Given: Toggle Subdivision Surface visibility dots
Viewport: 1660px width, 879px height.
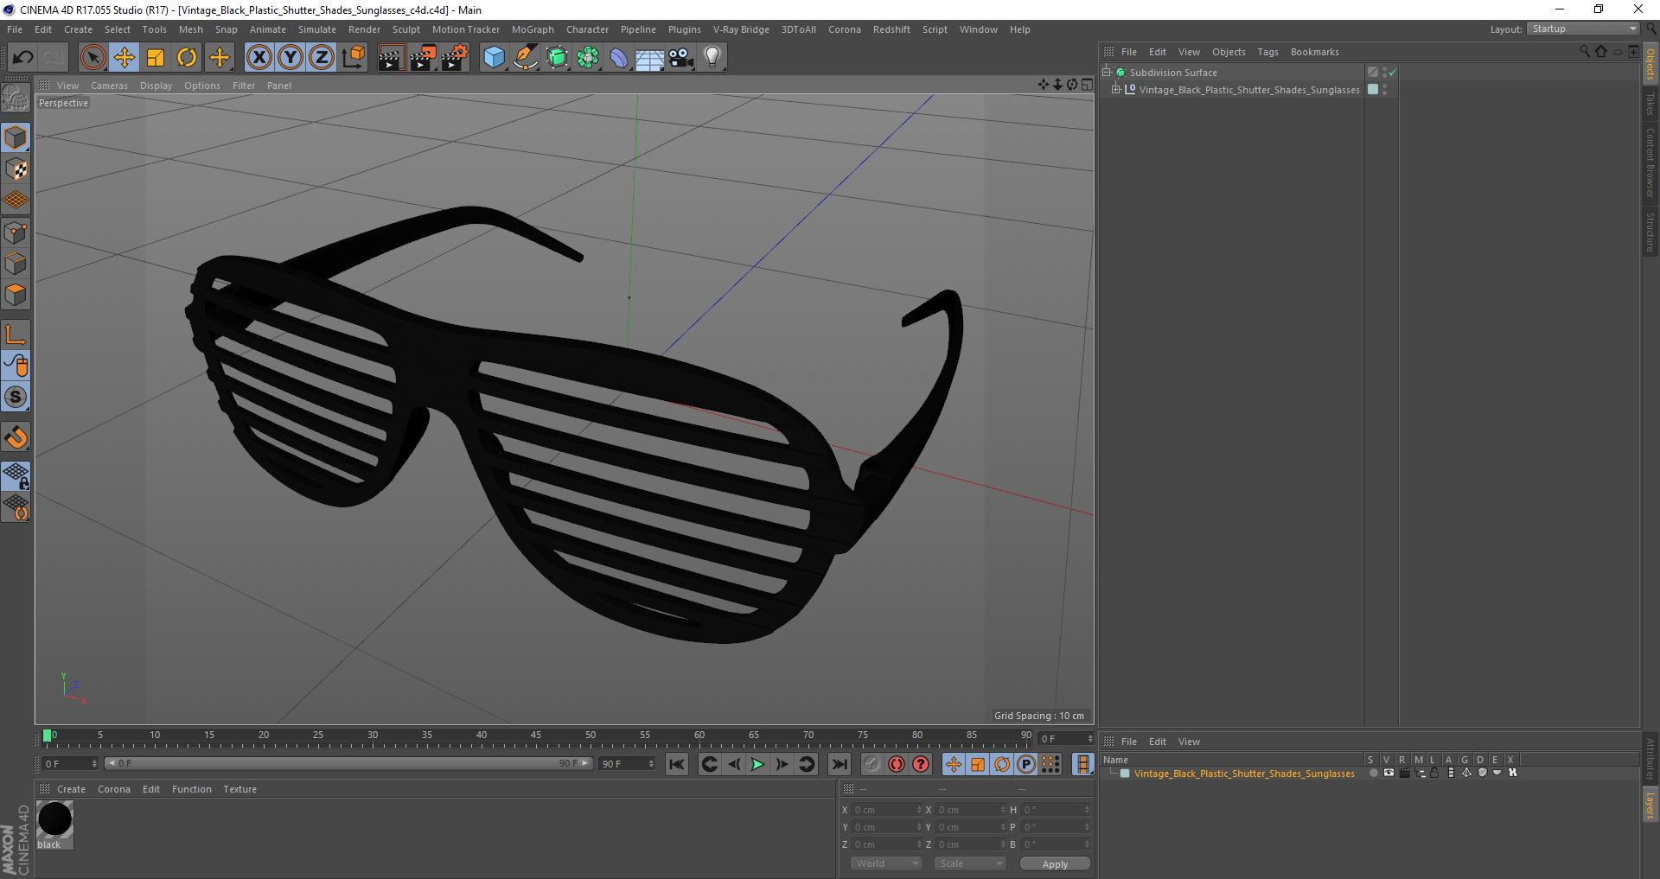Looking at the screenshot, I should point(1384,73).
